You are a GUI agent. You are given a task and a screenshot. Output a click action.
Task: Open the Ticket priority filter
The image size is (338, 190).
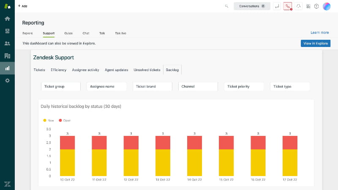[x=244, y=86]
